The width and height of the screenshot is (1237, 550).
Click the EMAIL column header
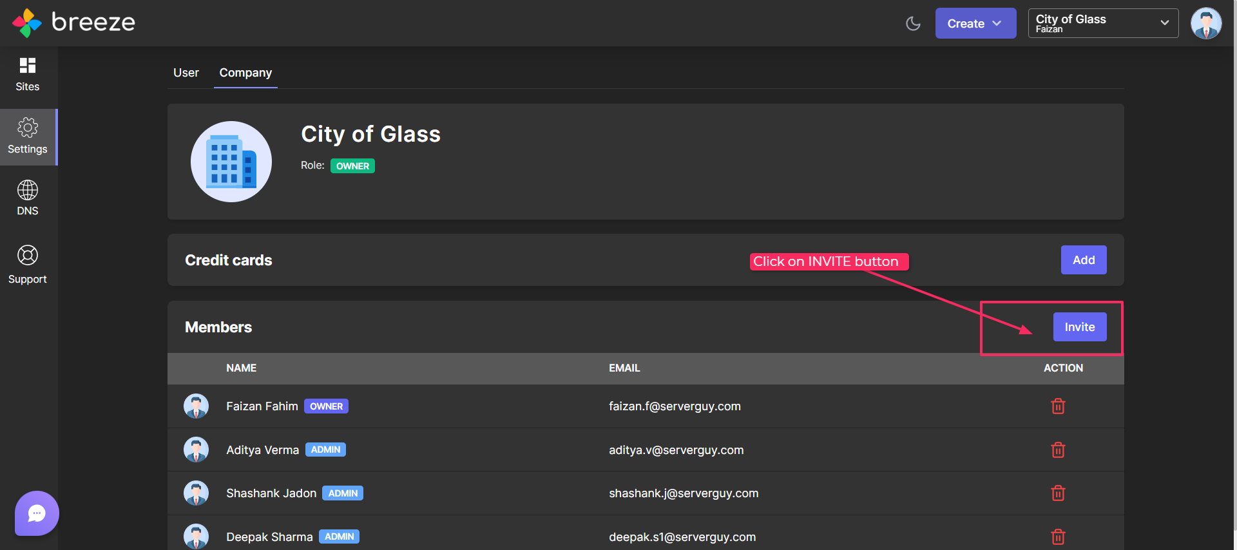[624, 368]
